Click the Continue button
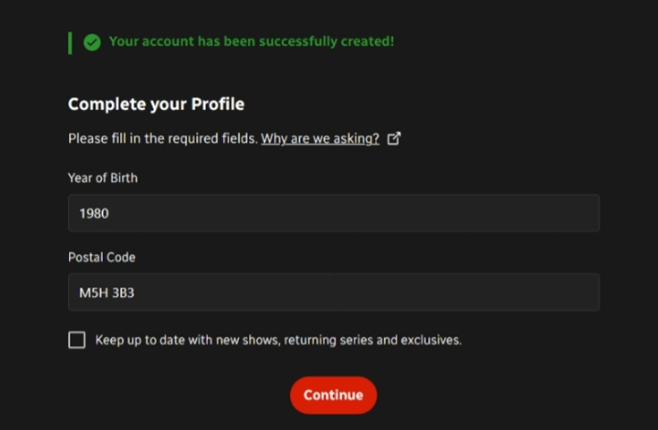Image resolution: width=658 pixels, height=430 pixels. 333,395
